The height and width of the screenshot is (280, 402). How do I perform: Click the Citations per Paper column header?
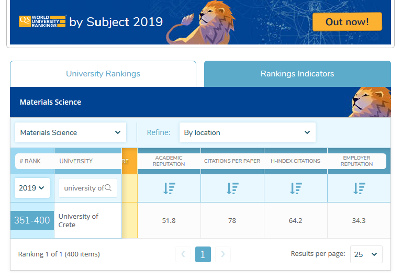click(232, 161)
